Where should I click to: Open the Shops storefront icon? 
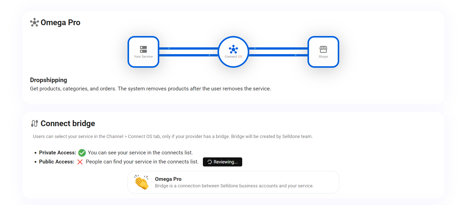[323, 49]
